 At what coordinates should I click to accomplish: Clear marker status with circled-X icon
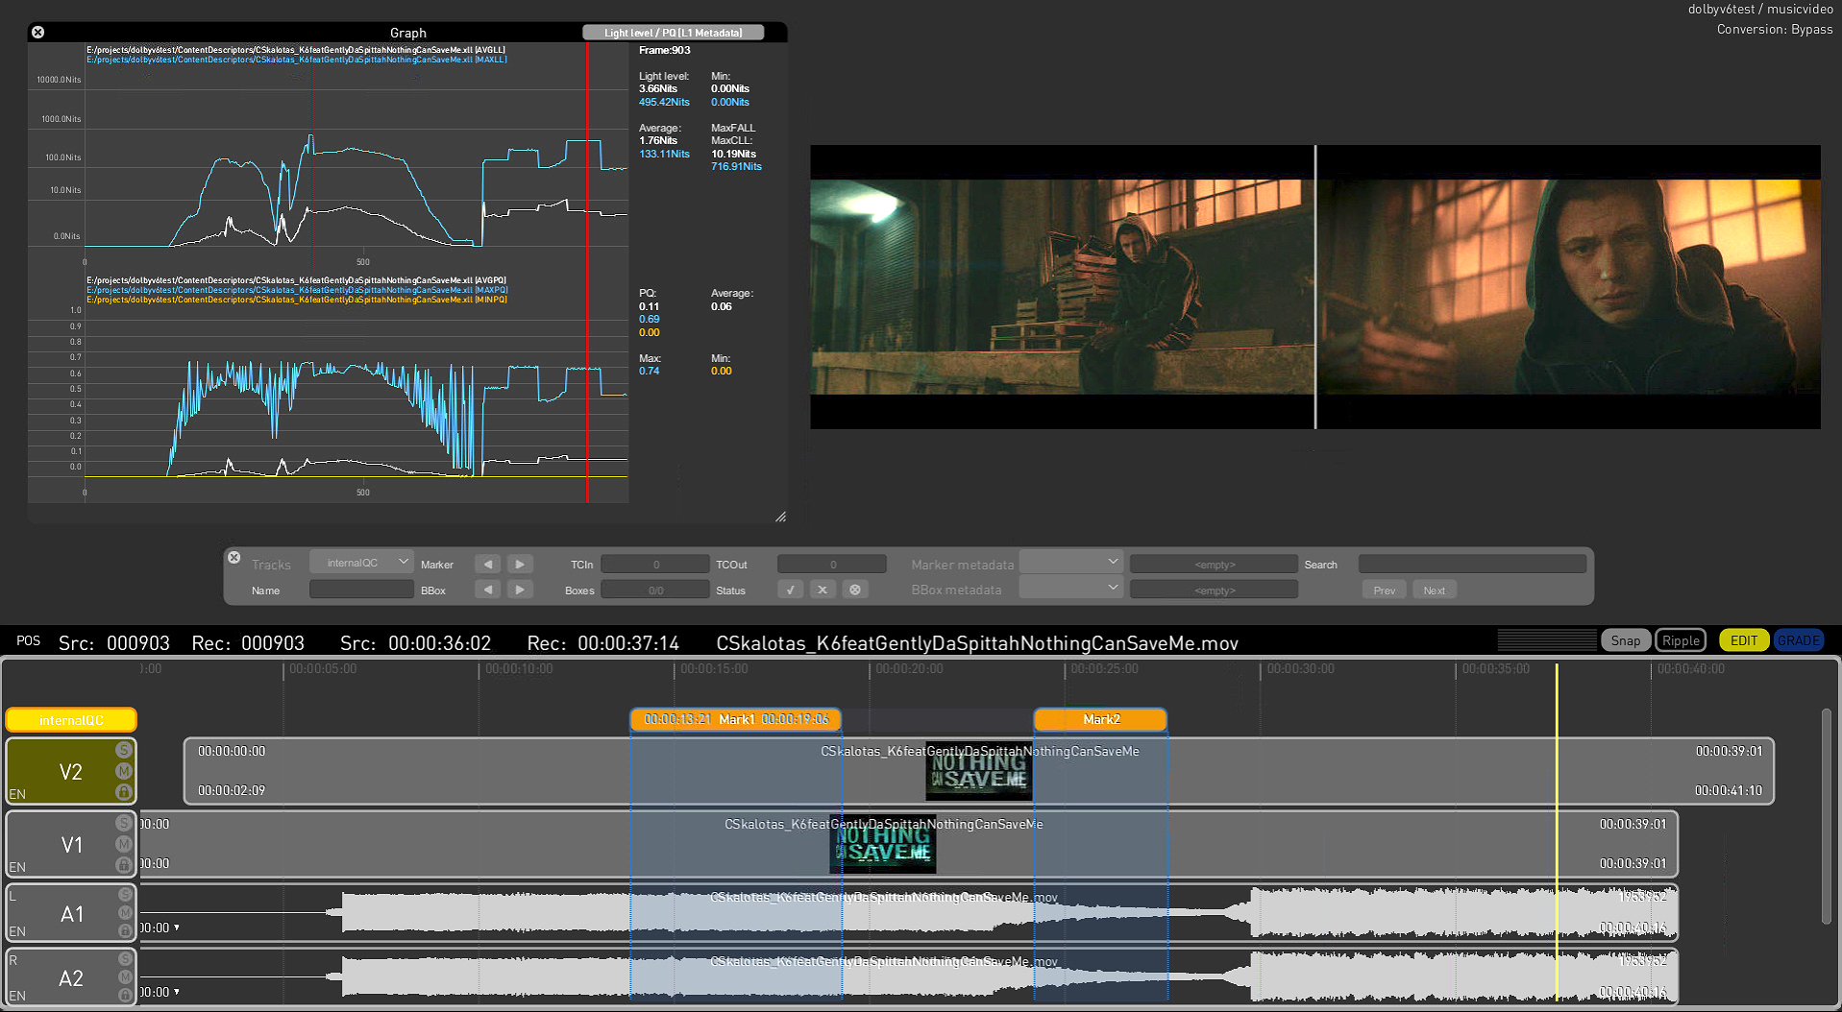(x=855, y=590)
